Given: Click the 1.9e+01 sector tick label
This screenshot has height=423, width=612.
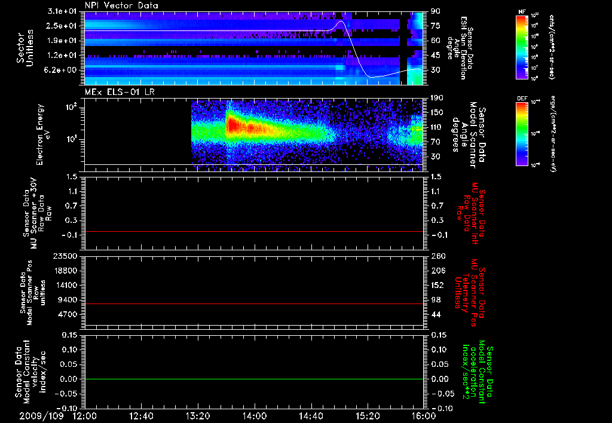Looking at the screenshot, I should pyautogui.click(x=63, y=41).
